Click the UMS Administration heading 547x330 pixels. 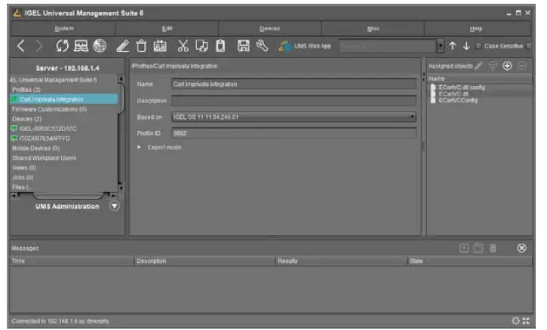[67, 206]
